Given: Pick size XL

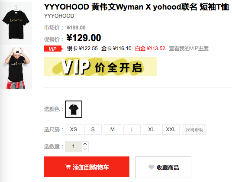Looking at the screenshot, I should [151, 130].
